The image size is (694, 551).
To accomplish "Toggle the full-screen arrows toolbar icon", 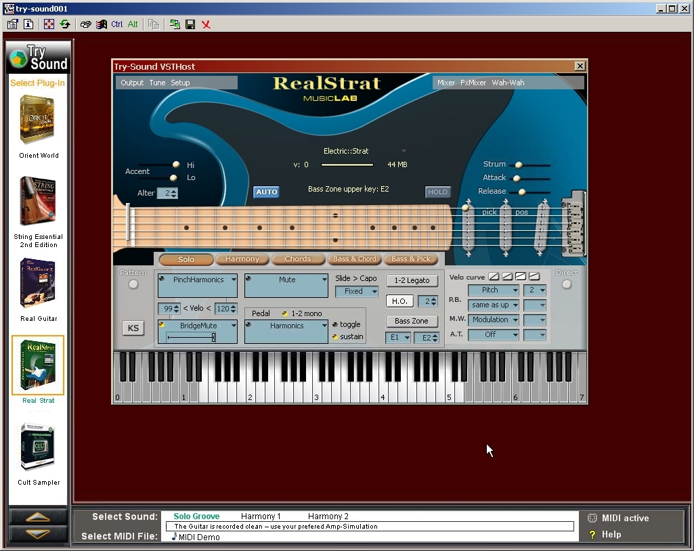I will 49,24.
